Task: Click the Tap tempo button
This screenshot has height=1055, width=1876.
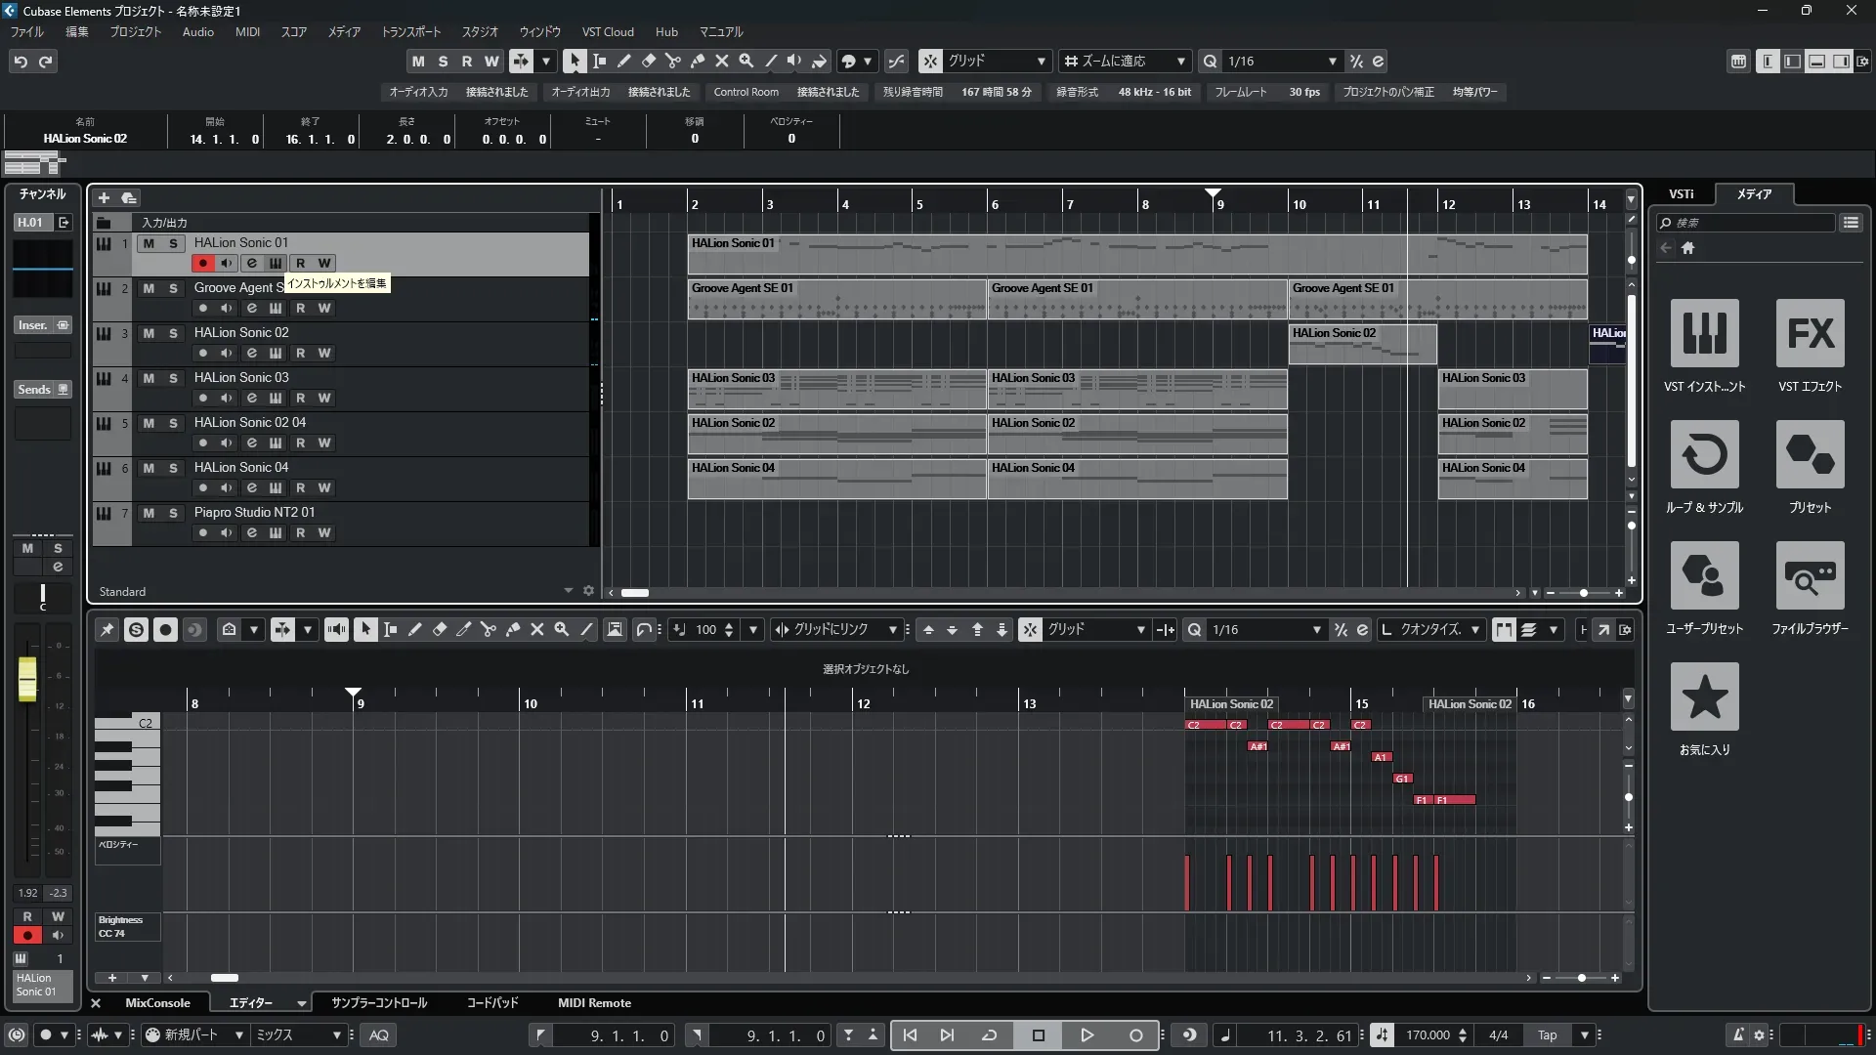Action: 1547,1035
